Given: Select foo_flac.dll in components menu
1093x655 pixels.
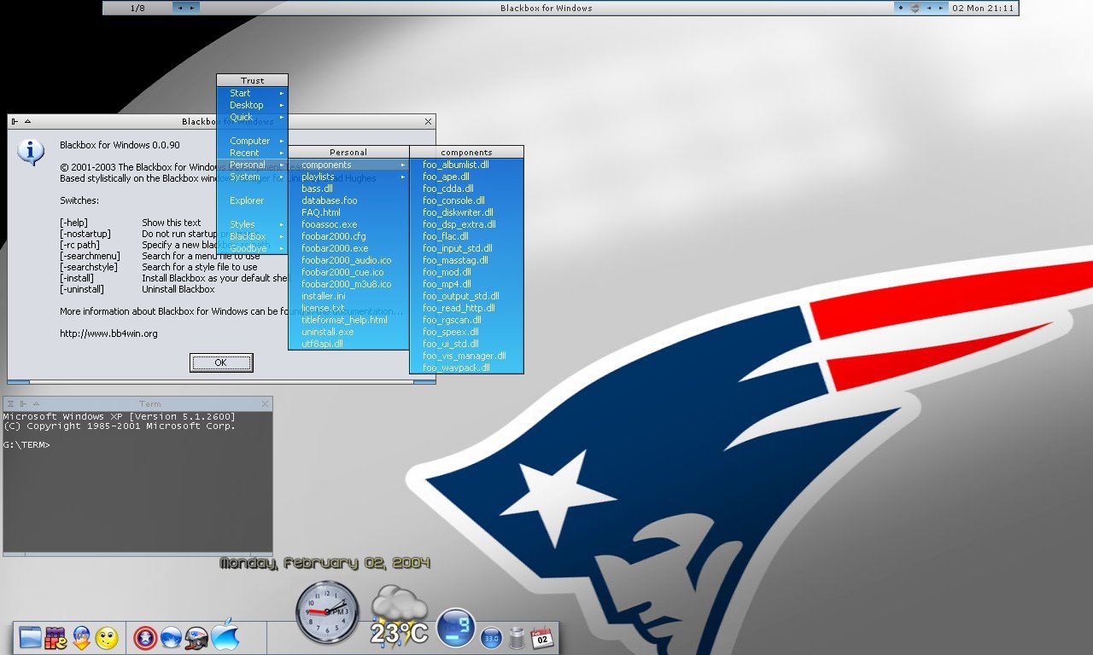Looking at the screenshot, I should pyautogui.click(x=466, y=236).
